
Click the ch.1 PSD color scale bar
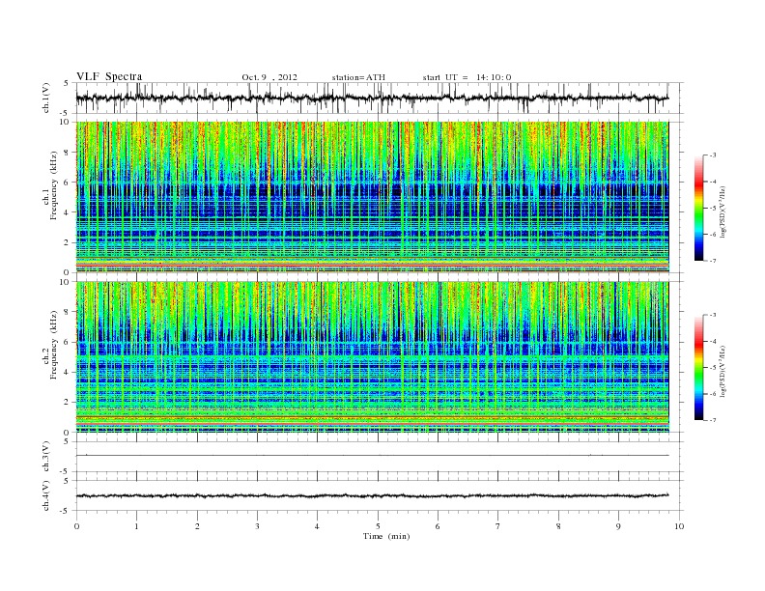click(699, 209)
